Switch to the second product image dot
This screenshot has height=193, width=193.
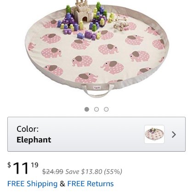coord(96,109)
